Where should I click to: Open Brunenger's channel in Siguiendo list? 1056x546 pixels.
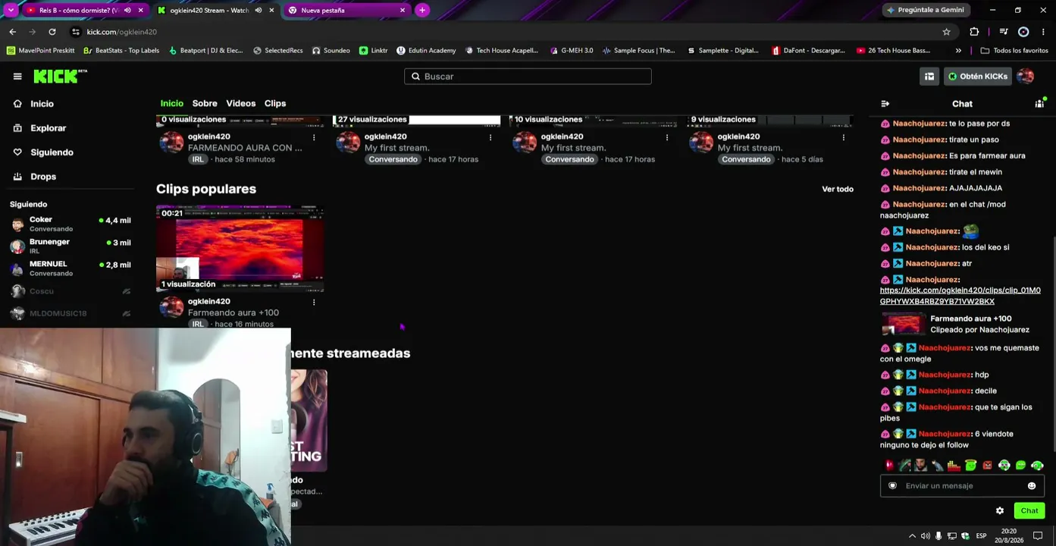click(x=71, y=246)
